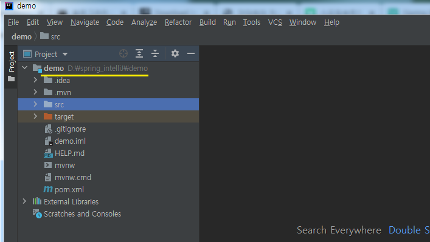
Task: Open the Build menu
Action: point(207,22)
